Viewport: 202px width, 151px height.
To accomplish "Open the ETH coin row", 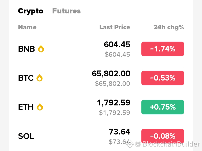I will [101, 107].
